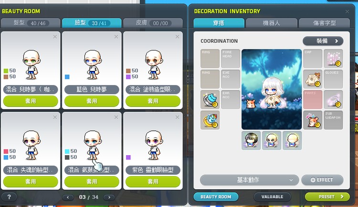Viewport: 358px width, 207px height.
Task: Click the gold ring with blue creature
Action: point(210,120)
